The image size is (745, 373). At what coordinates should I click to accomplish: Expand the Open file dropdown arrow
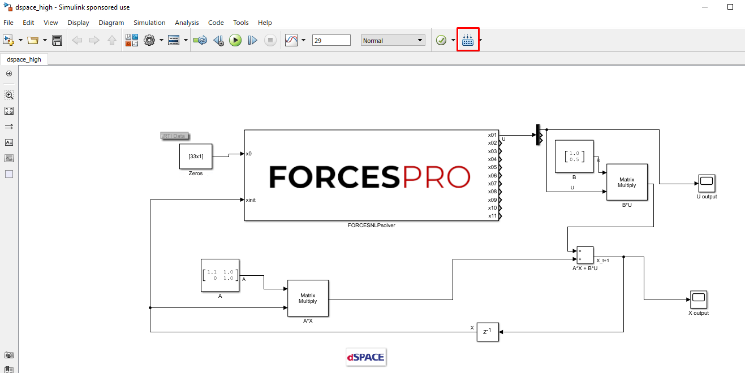44,40
